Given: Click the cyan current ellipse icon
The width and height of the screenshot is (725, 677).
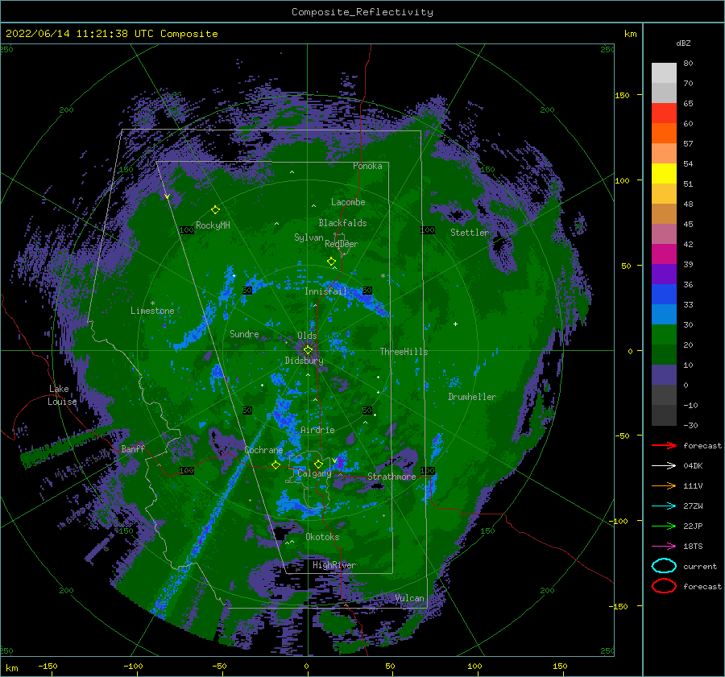Looking at the screenshot, I should pos(664,566).
